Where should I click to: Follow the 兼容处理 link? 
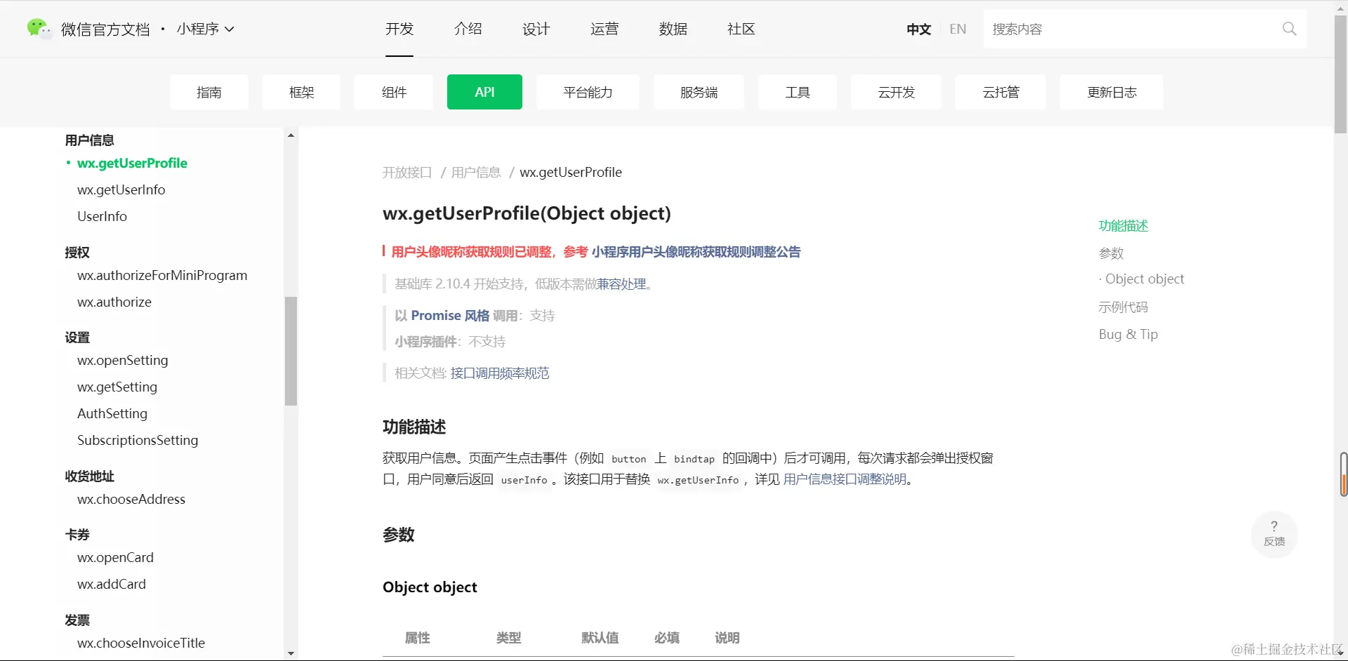(x=621, y=283)
